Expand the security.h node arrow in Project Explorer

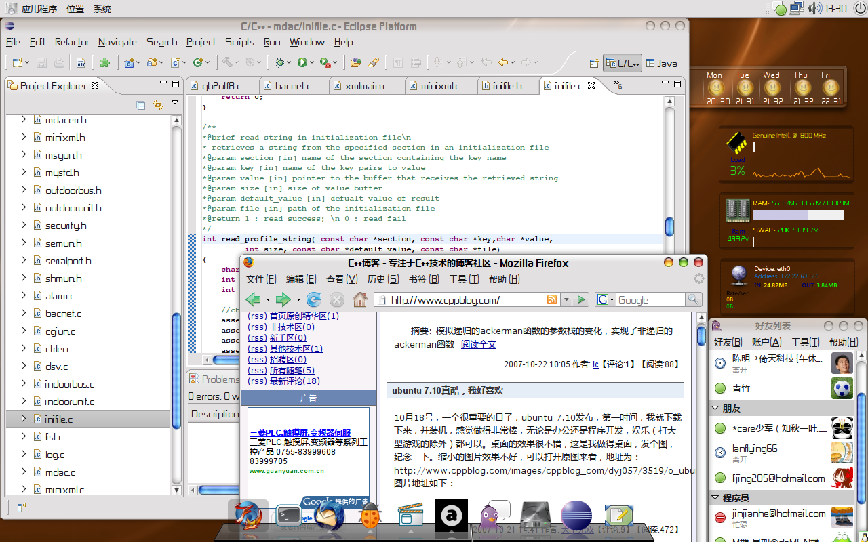pos(23,225)
